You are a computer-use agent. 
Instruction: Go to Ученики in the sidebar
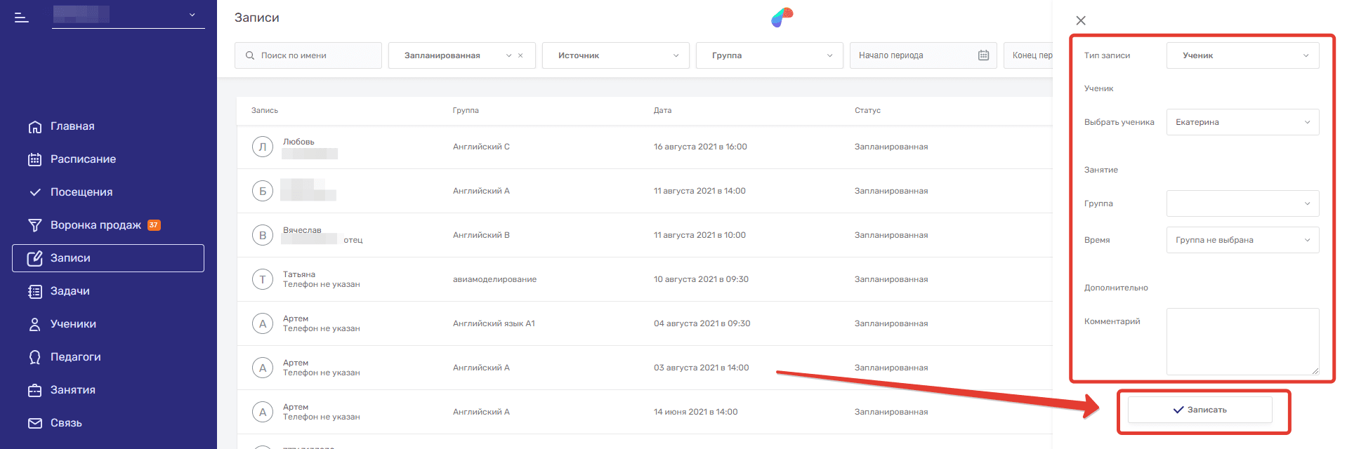point(73,324)
